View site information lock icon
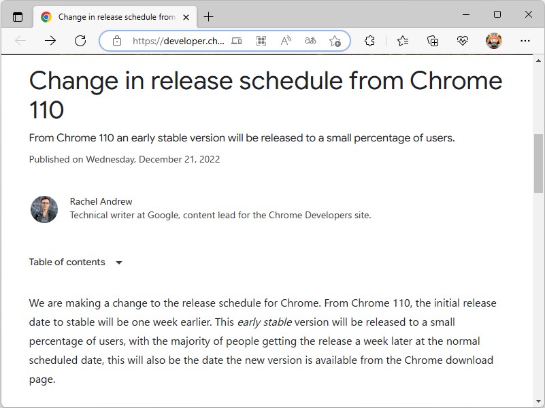Viewport: 545px width, 408px height. coord(116,41)
